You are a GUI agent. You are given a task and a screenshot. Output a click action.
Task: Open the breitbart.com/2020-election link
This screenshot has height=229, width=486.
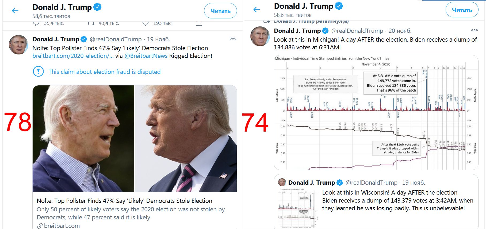73,56
